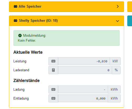This screenshot has height=109, width=132.
Task: Select the Ladestand value field
Action: (x=85, y=70)
